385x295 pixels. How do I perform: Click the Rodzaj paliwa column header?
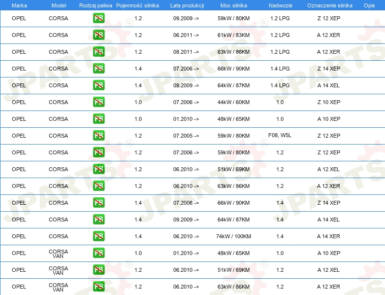[96, 5]
